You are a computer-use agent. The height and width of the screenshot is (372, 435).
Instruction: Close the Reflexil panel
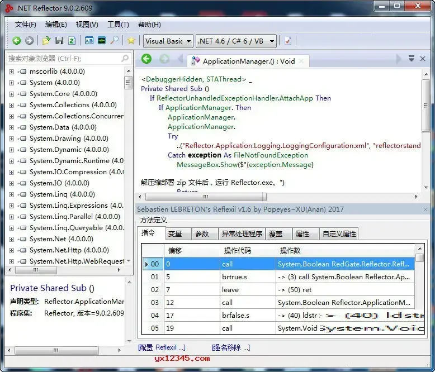(425, 209)
